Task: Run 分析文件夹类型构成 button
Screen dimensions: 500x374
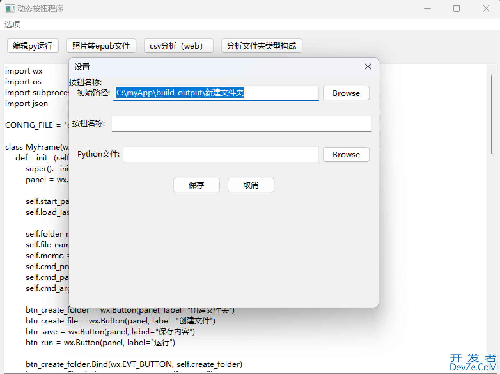Action: pyautogui.click(x=262, y=46)
